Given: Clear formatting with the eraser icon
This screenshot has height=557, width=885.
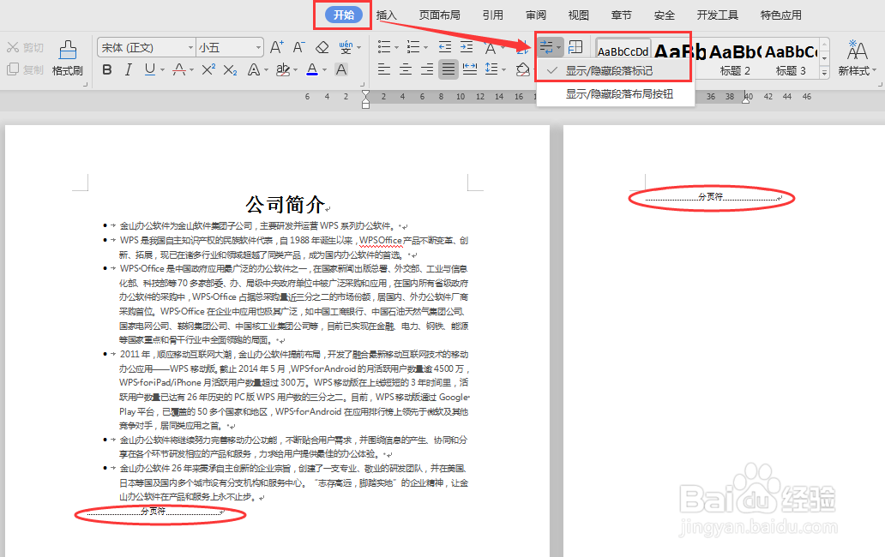Looking at the screenshot, I should (x=322, y=48).
